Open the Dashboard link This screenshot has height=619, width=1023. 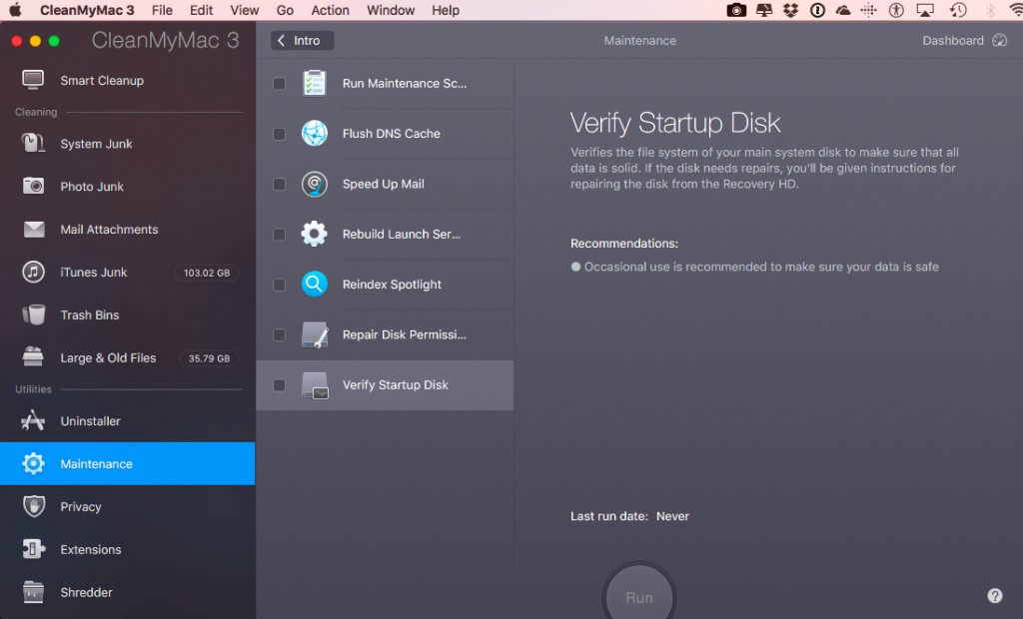tap(952, 41)
